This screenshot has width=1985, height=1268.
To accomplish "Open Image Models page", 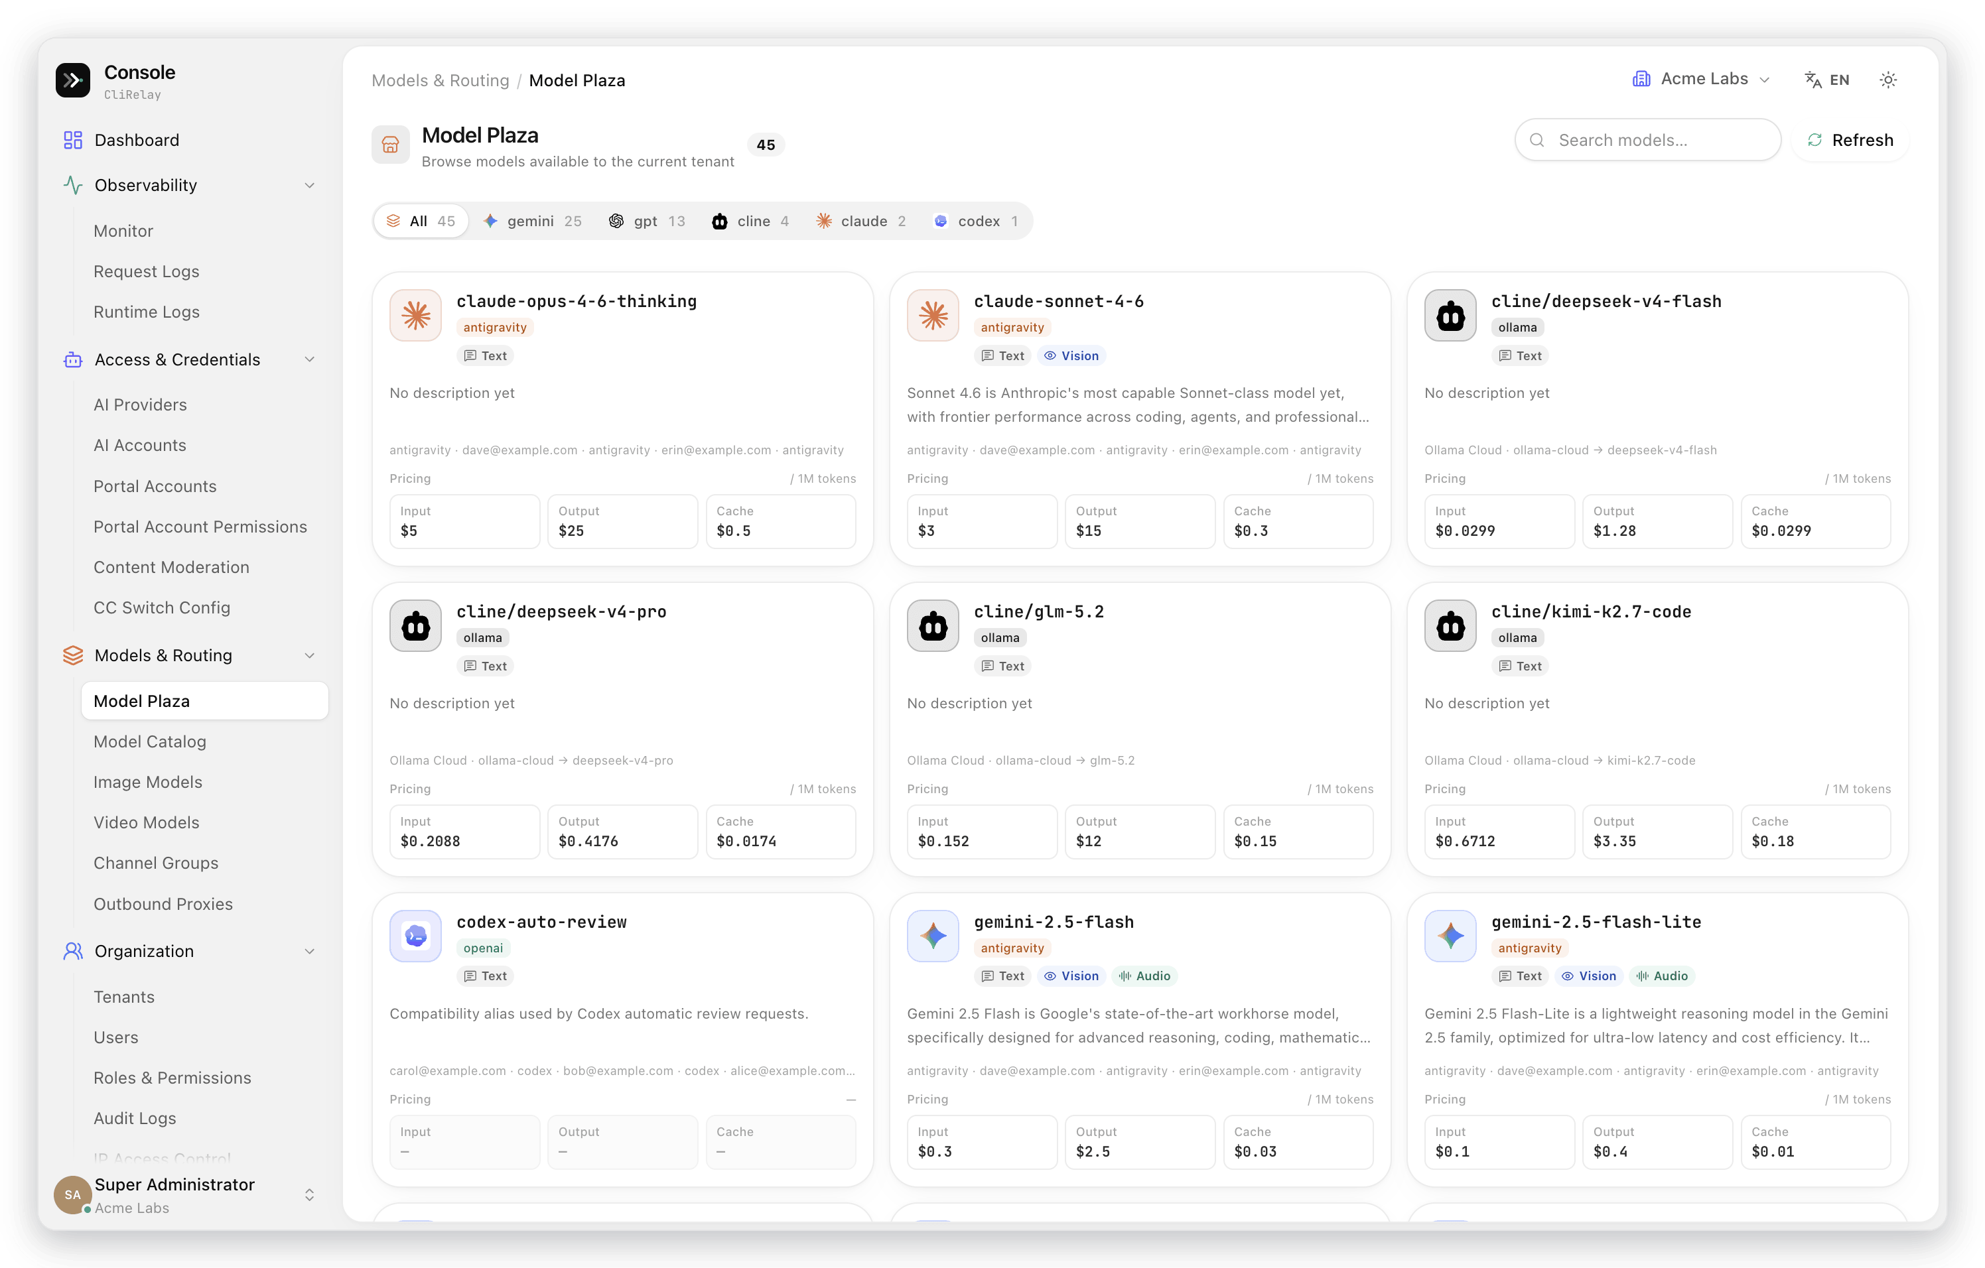I will [147, 783].
